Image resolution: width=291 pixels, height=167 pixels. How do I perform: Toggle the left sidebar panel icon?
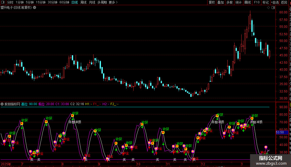point(3,3)
